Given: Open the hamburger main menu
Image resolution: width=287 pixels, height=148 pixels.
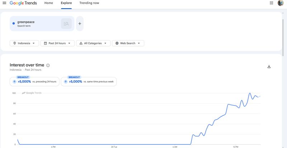Looking at the screenshot, I should pos(4,3).
